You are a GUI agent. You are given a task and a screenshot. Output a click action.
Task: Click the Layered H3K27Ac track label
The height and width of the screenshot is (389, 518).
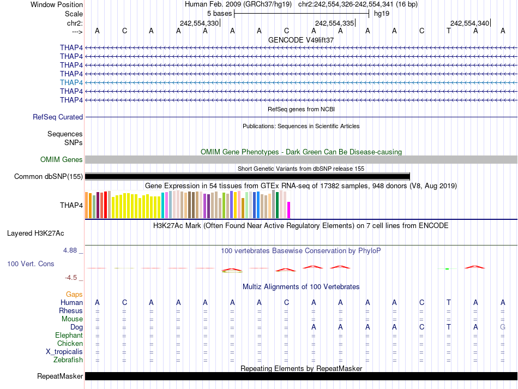(35, 233)
